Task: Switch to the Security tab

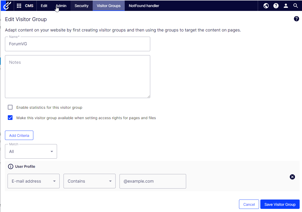Action: pos(81,6)
